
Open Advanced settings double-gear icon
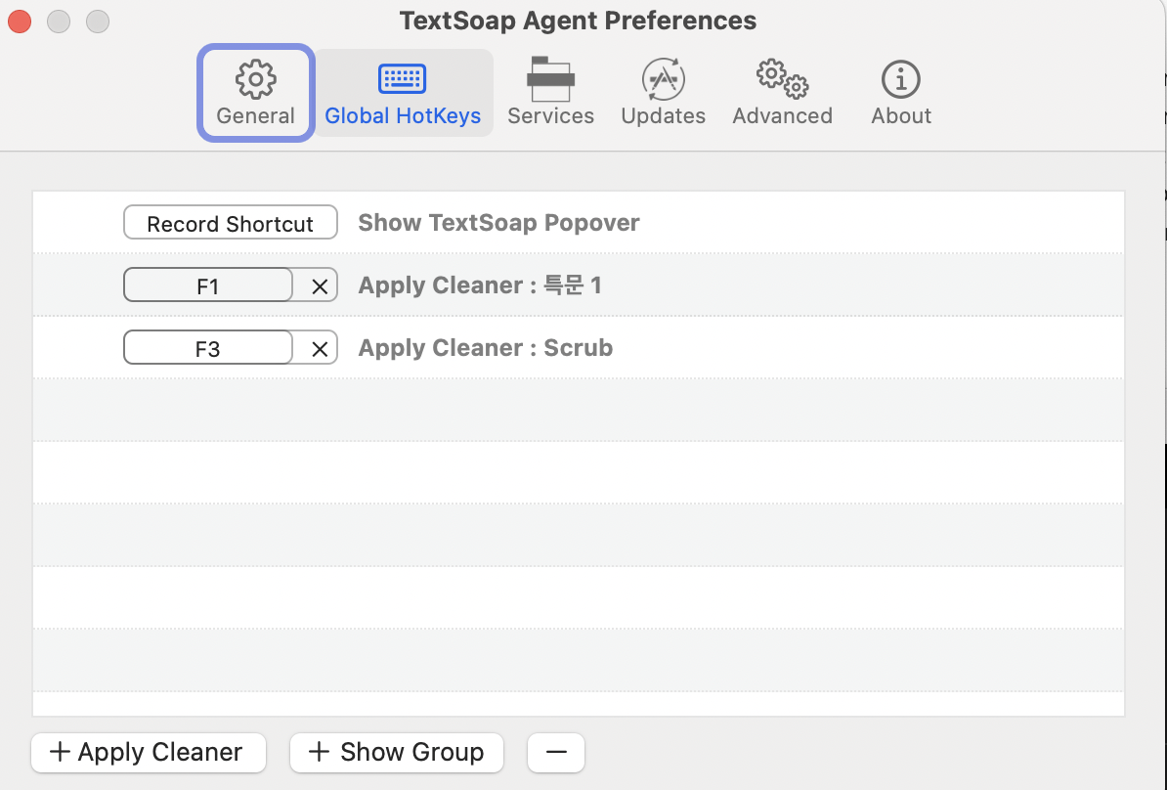782,79
